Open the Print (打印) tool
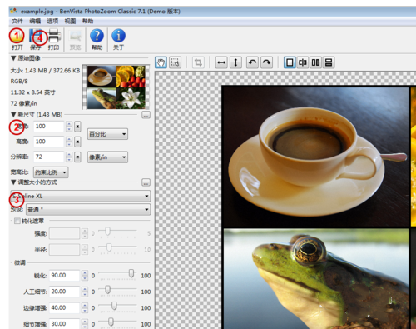This screenshot has width=416, height=329. (54, 39)
